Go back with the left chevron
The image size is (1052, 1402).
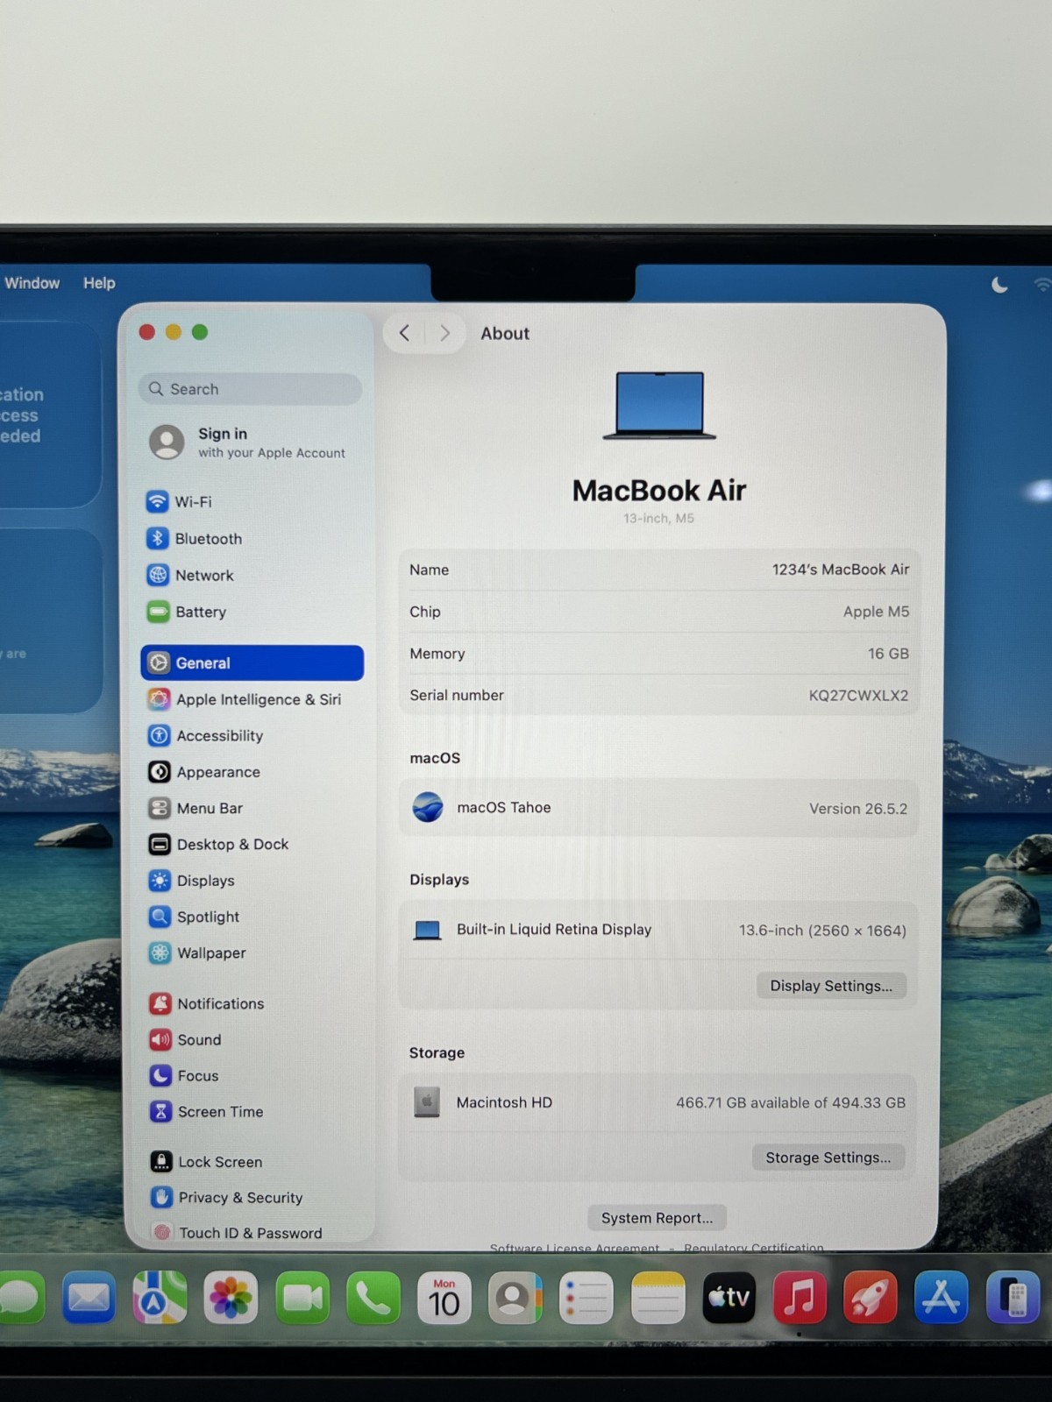(404, 333)
